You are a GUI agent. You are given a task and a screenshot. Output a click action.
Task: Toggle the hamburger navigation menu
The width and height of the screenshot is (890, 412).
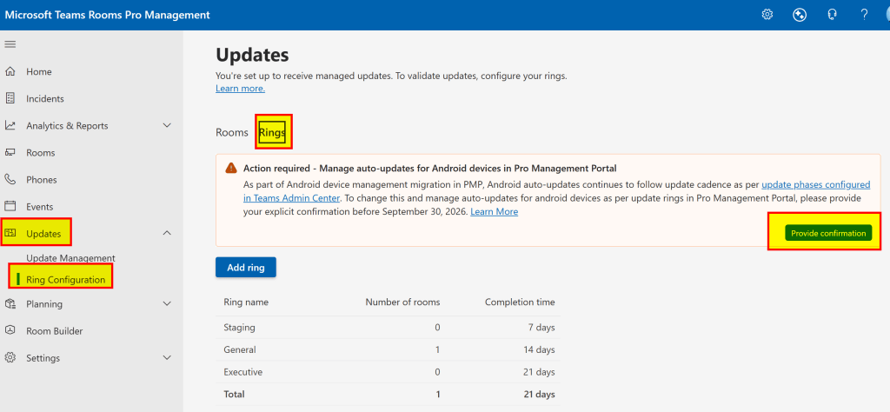click(x=10, y=44)
